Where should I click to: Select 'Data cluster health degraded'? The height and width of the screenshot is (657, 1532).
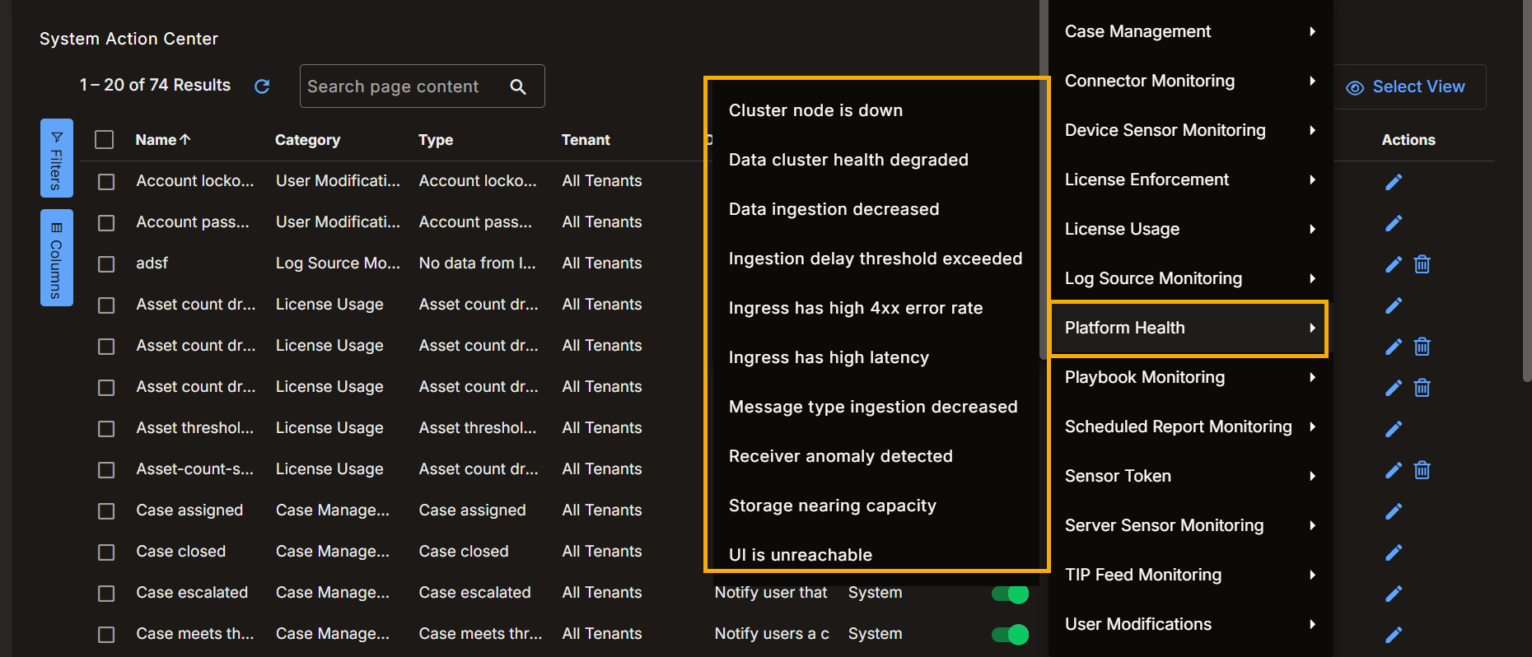(x=875, y=160)
